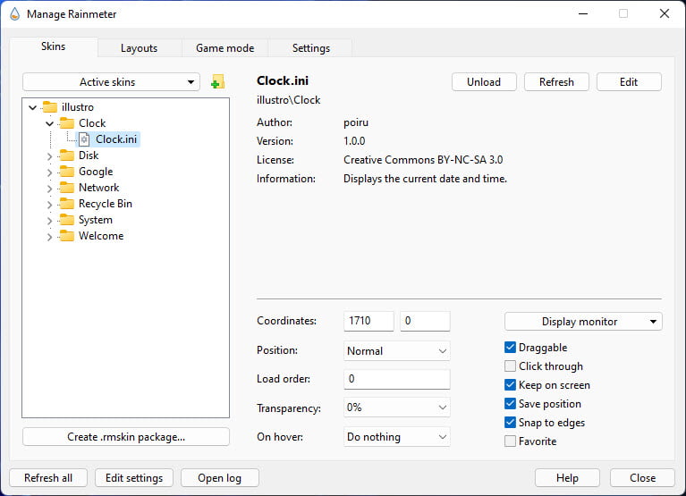Mark the skin as Favorite
This screenshot has height=496, width=686.
click(510, 441)
